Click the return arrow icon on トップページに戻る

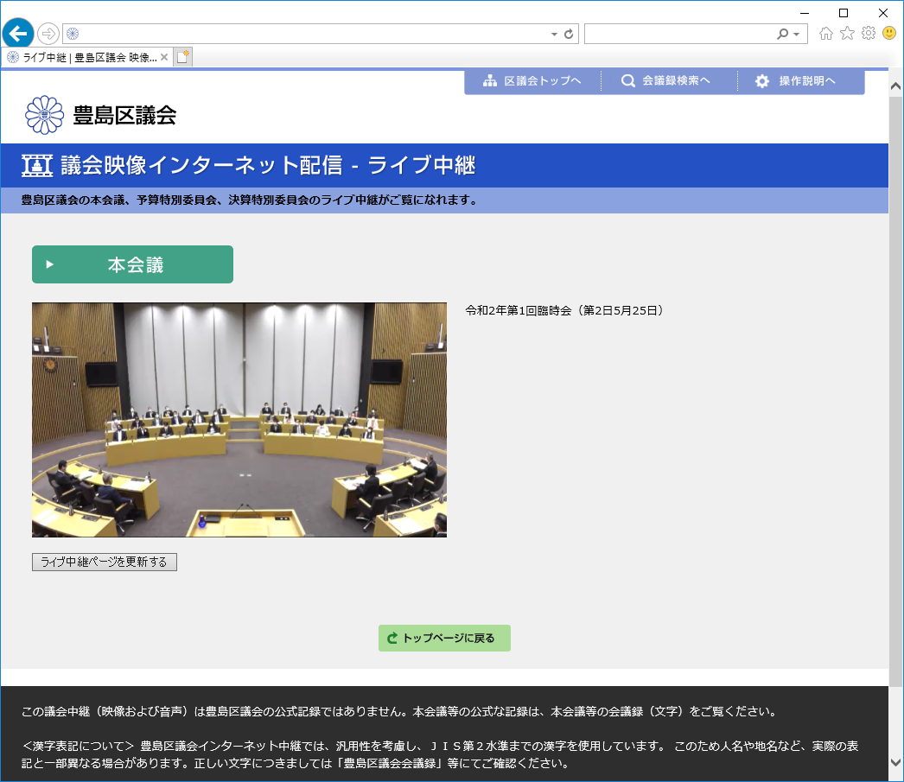[392, 638]
